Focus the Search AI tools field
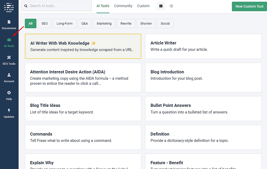Image resolution: width=267 pixels, height=169 pixels. pyautogui.click(x=56, y=6)
